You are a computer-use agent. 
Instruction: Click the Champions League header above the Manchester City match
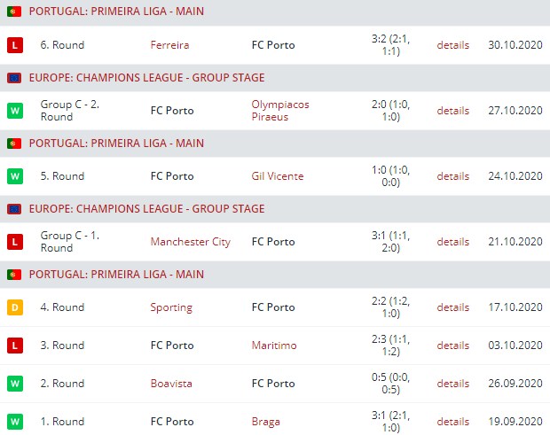146,209
